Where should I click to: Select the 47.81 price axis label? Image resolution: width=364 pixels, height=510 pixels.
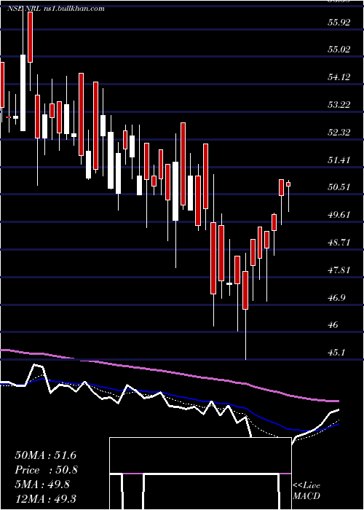click(x=339, y=270)
